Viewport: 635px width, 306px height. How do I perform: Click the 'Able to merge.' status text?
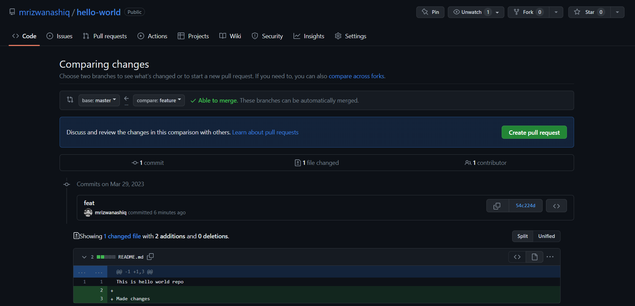pos(218,101)
